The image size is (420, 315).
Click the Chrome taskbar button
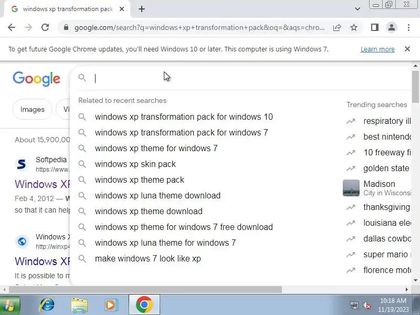tap(144, 304)
